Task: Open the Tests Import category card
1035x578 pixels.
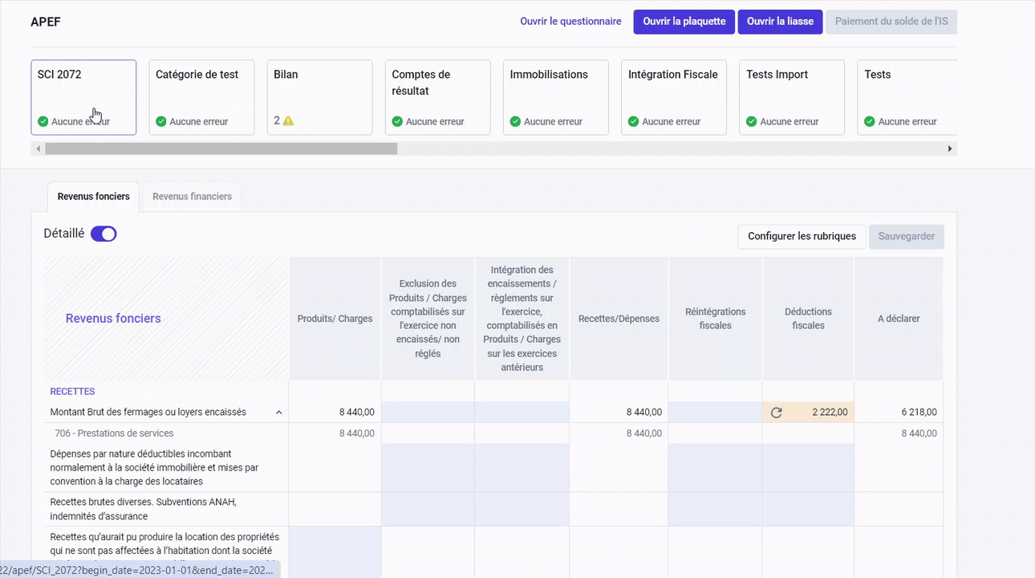Action: point(792,97)
